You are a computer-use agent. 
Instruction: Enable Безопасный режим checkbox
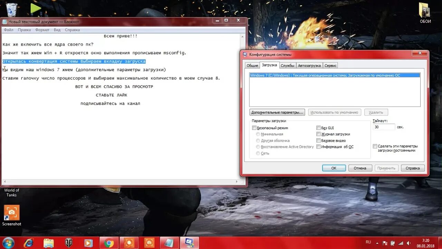pos(254,128)
